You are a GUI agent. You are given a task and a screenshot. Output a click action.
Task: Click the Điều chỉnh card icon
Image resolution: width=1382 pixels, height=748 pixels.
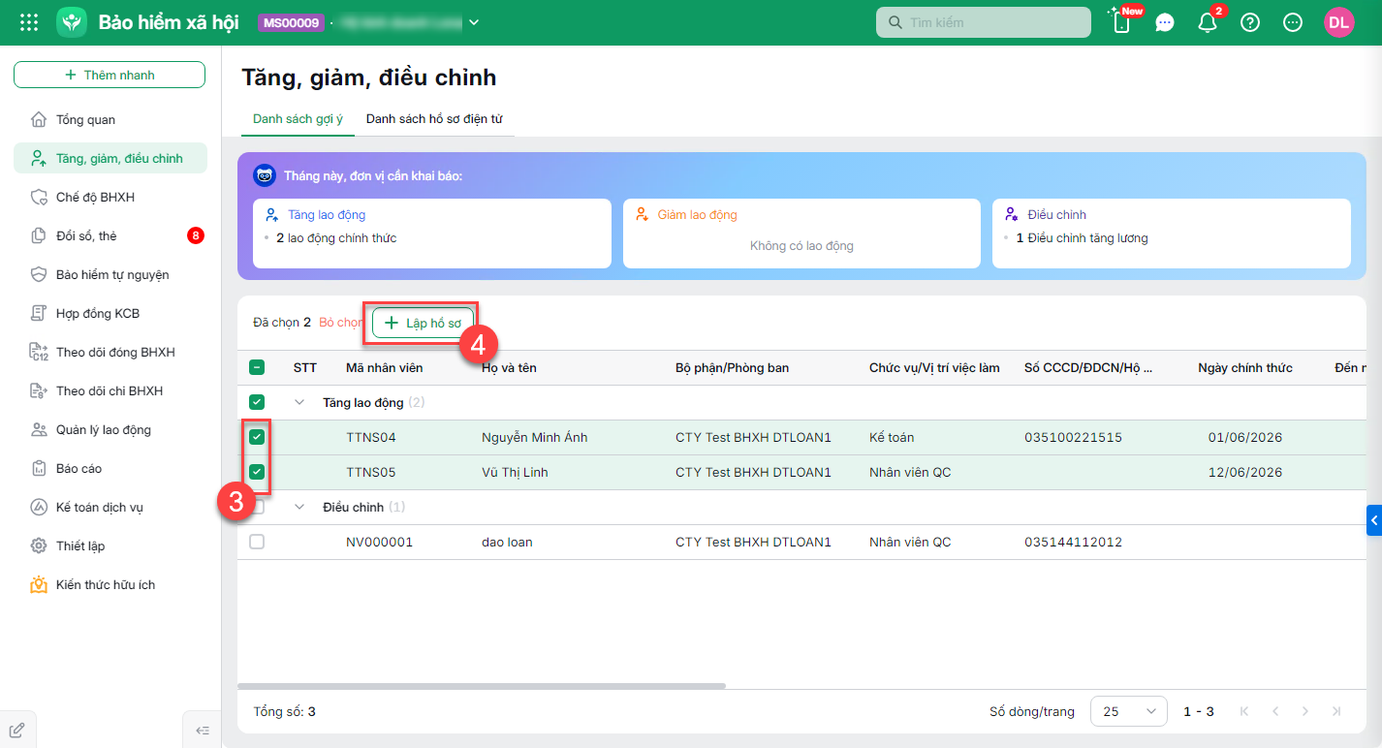coord(1012,214)
